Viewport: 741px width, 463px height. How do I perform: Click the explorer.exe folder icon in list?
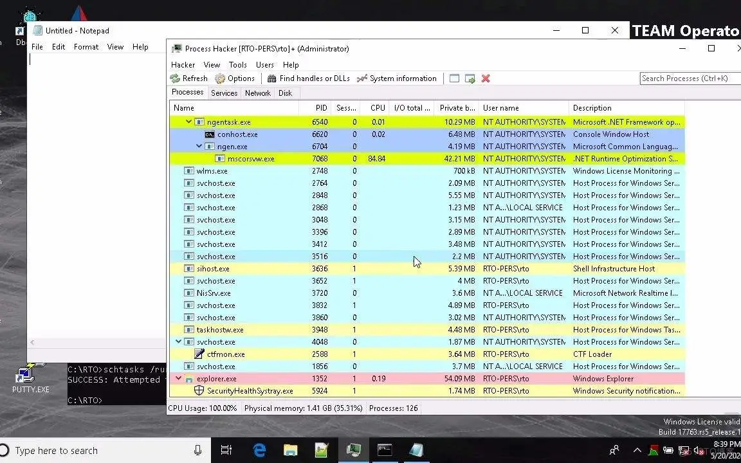(x=189, y=379)
